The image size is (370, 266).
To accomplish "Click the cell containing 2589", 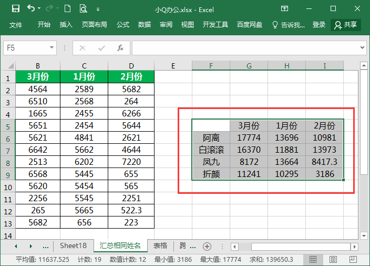I will click(84, 89).
